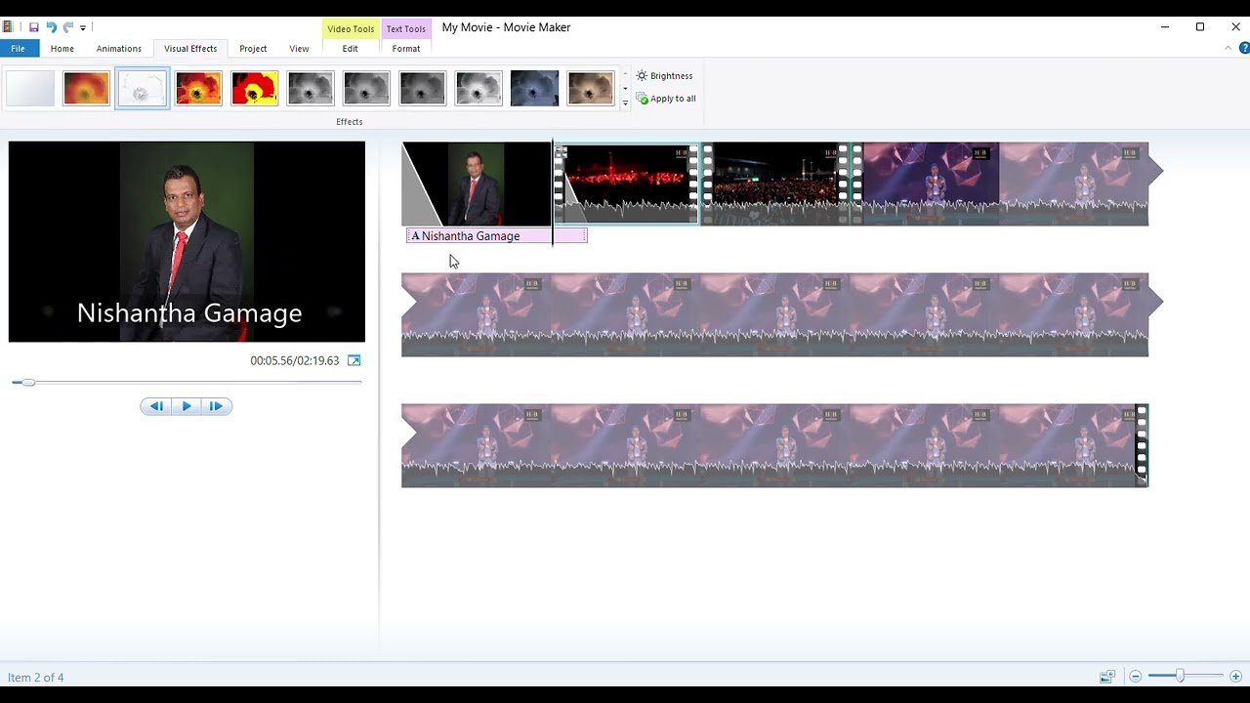Select the Nishantha Gamage caption item
This screenshot has width=1250, height=703.
496,236
